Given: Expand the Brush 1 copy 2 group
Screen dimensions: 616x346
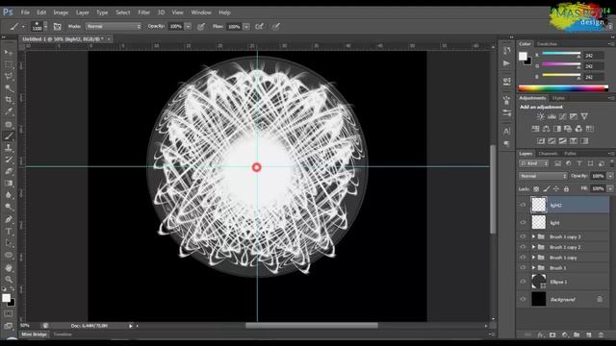Looking at the screenshot, I should click(x=533, y=247).
